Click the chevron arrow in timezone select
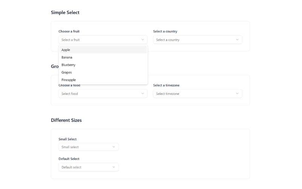The width and height of the screenshot is (302, 189). pos(237,93)
